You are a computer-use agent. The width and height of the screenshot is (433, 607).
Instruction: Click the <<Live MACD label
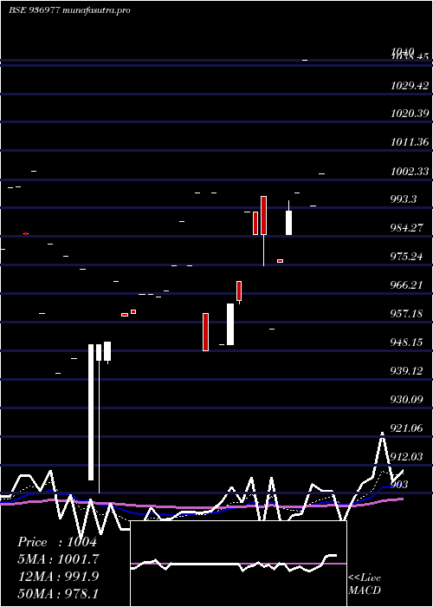[365, 584]
